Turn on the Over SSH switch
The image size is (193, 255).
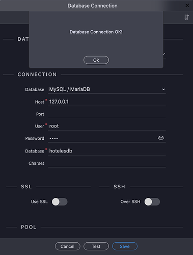(152, 202)
